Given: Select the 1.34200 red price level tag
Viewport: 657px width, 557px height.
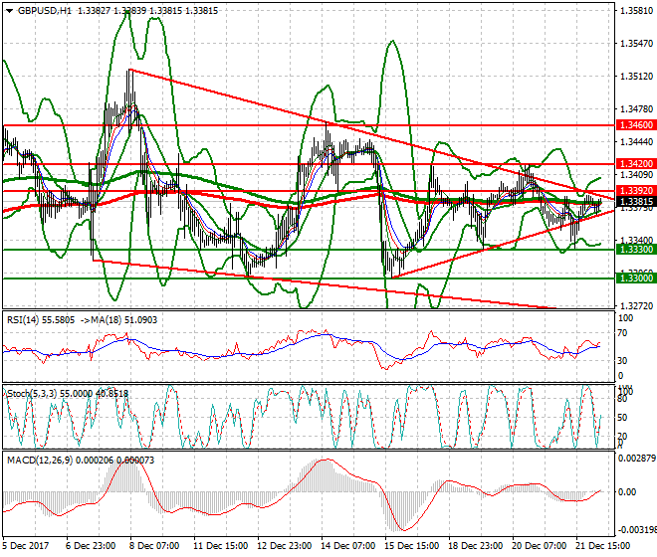Looking at the screenshot, I should pyautogui.click(x=635, y=163).
